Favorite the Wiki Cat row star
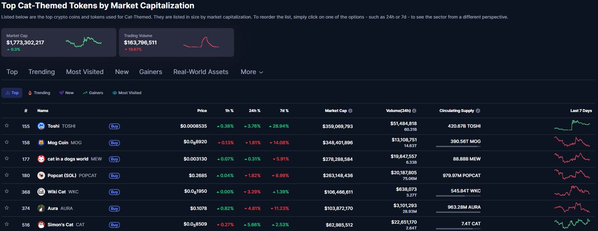Viewport: 598px width, 231px height. click(x=7, y=192)
